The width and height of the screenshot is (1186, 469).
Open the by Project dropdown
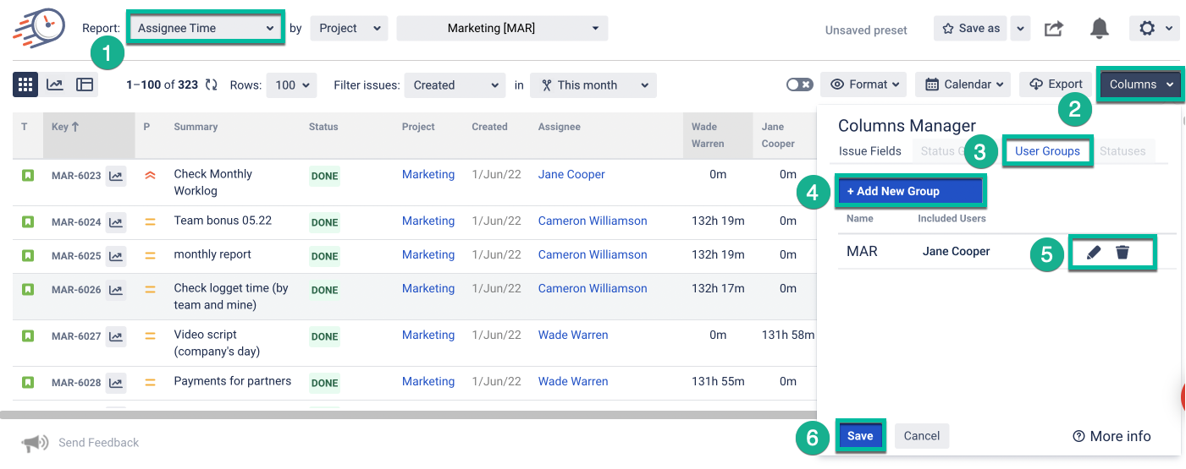(x=349, y=28)
